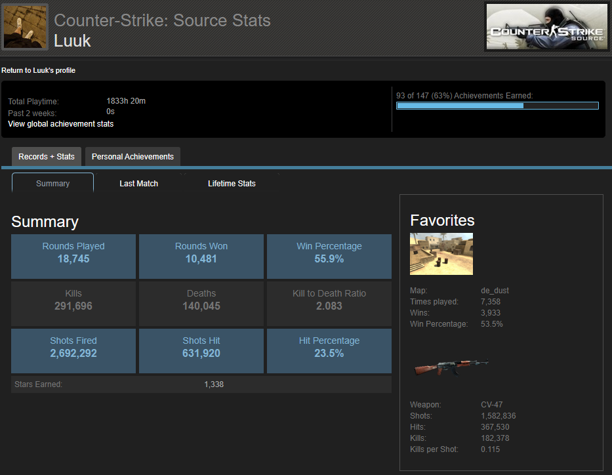Click the Rounds Won 10,481 tile
Screen dimensions: 612x475
[x=201, y=257]
